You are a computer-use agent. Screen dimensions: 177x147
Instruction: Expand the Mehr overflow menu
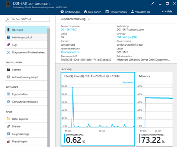click(x=167, y=11)
